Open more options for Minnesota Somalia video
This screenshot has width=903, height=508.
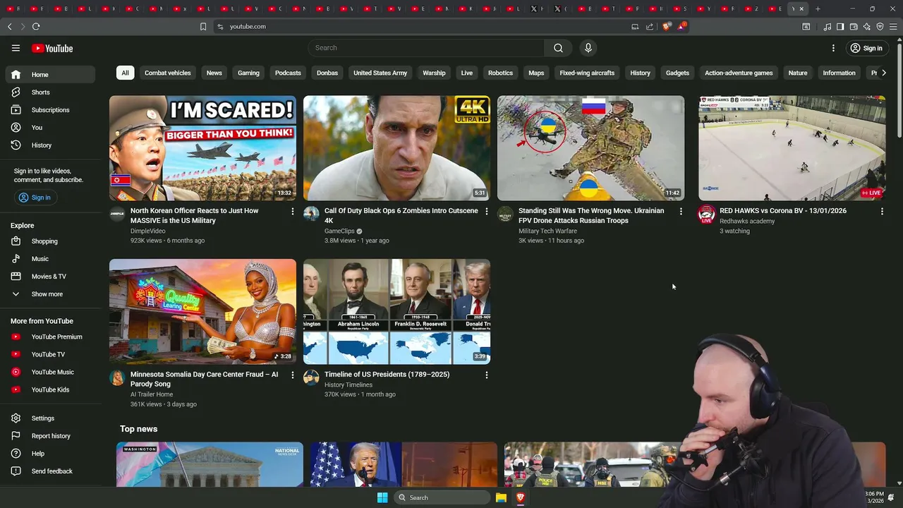point(292,375)
